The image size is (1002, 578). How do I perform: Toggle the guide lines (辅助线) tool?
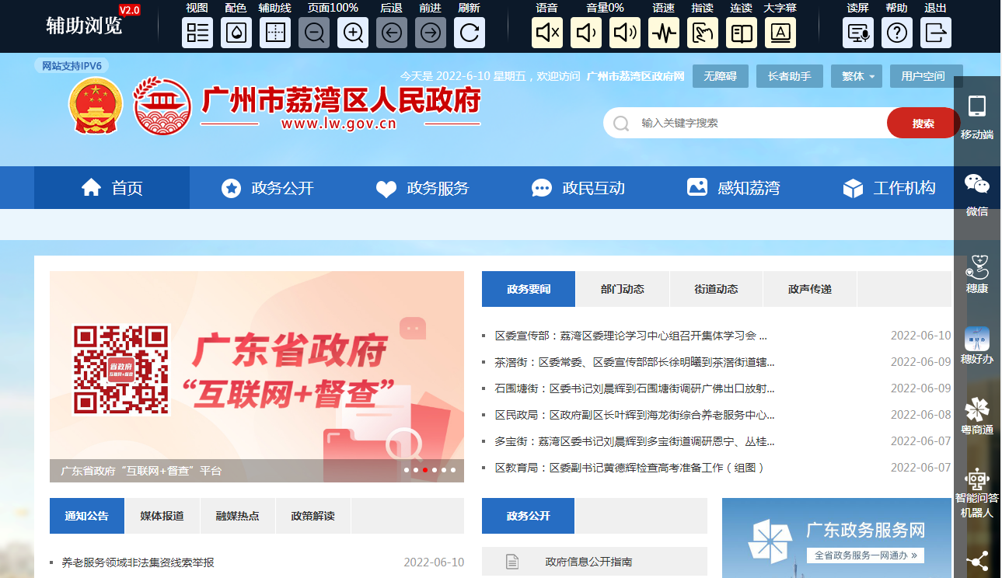275,33
